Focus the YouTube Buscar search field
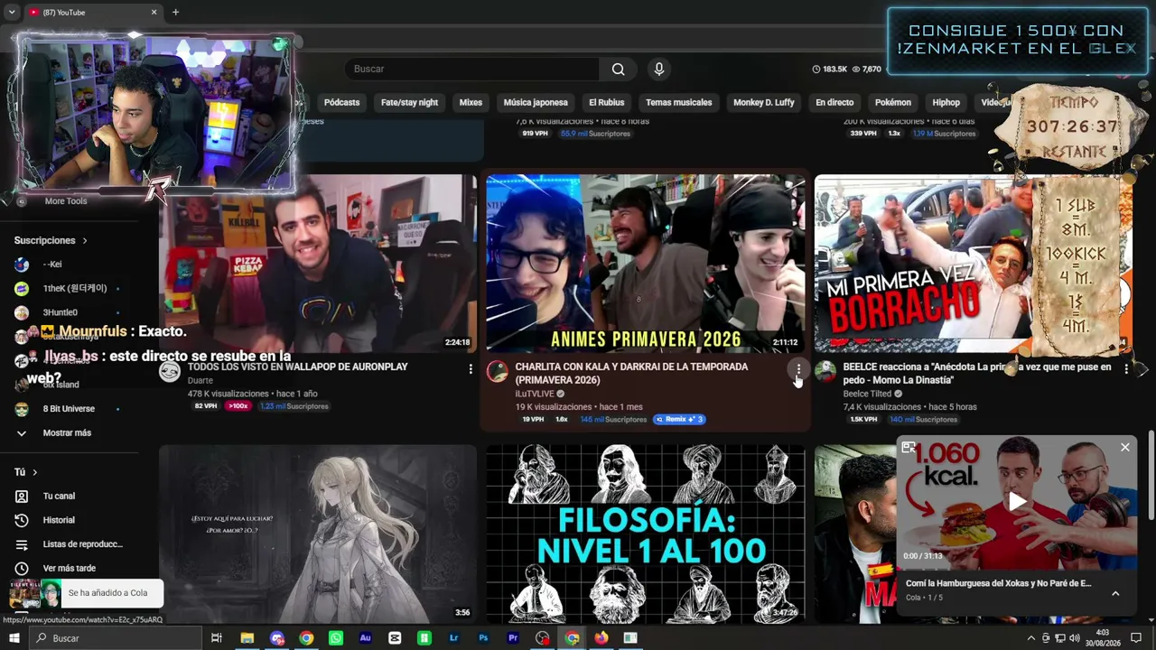 pyautogui.click(x=471, y=69)
